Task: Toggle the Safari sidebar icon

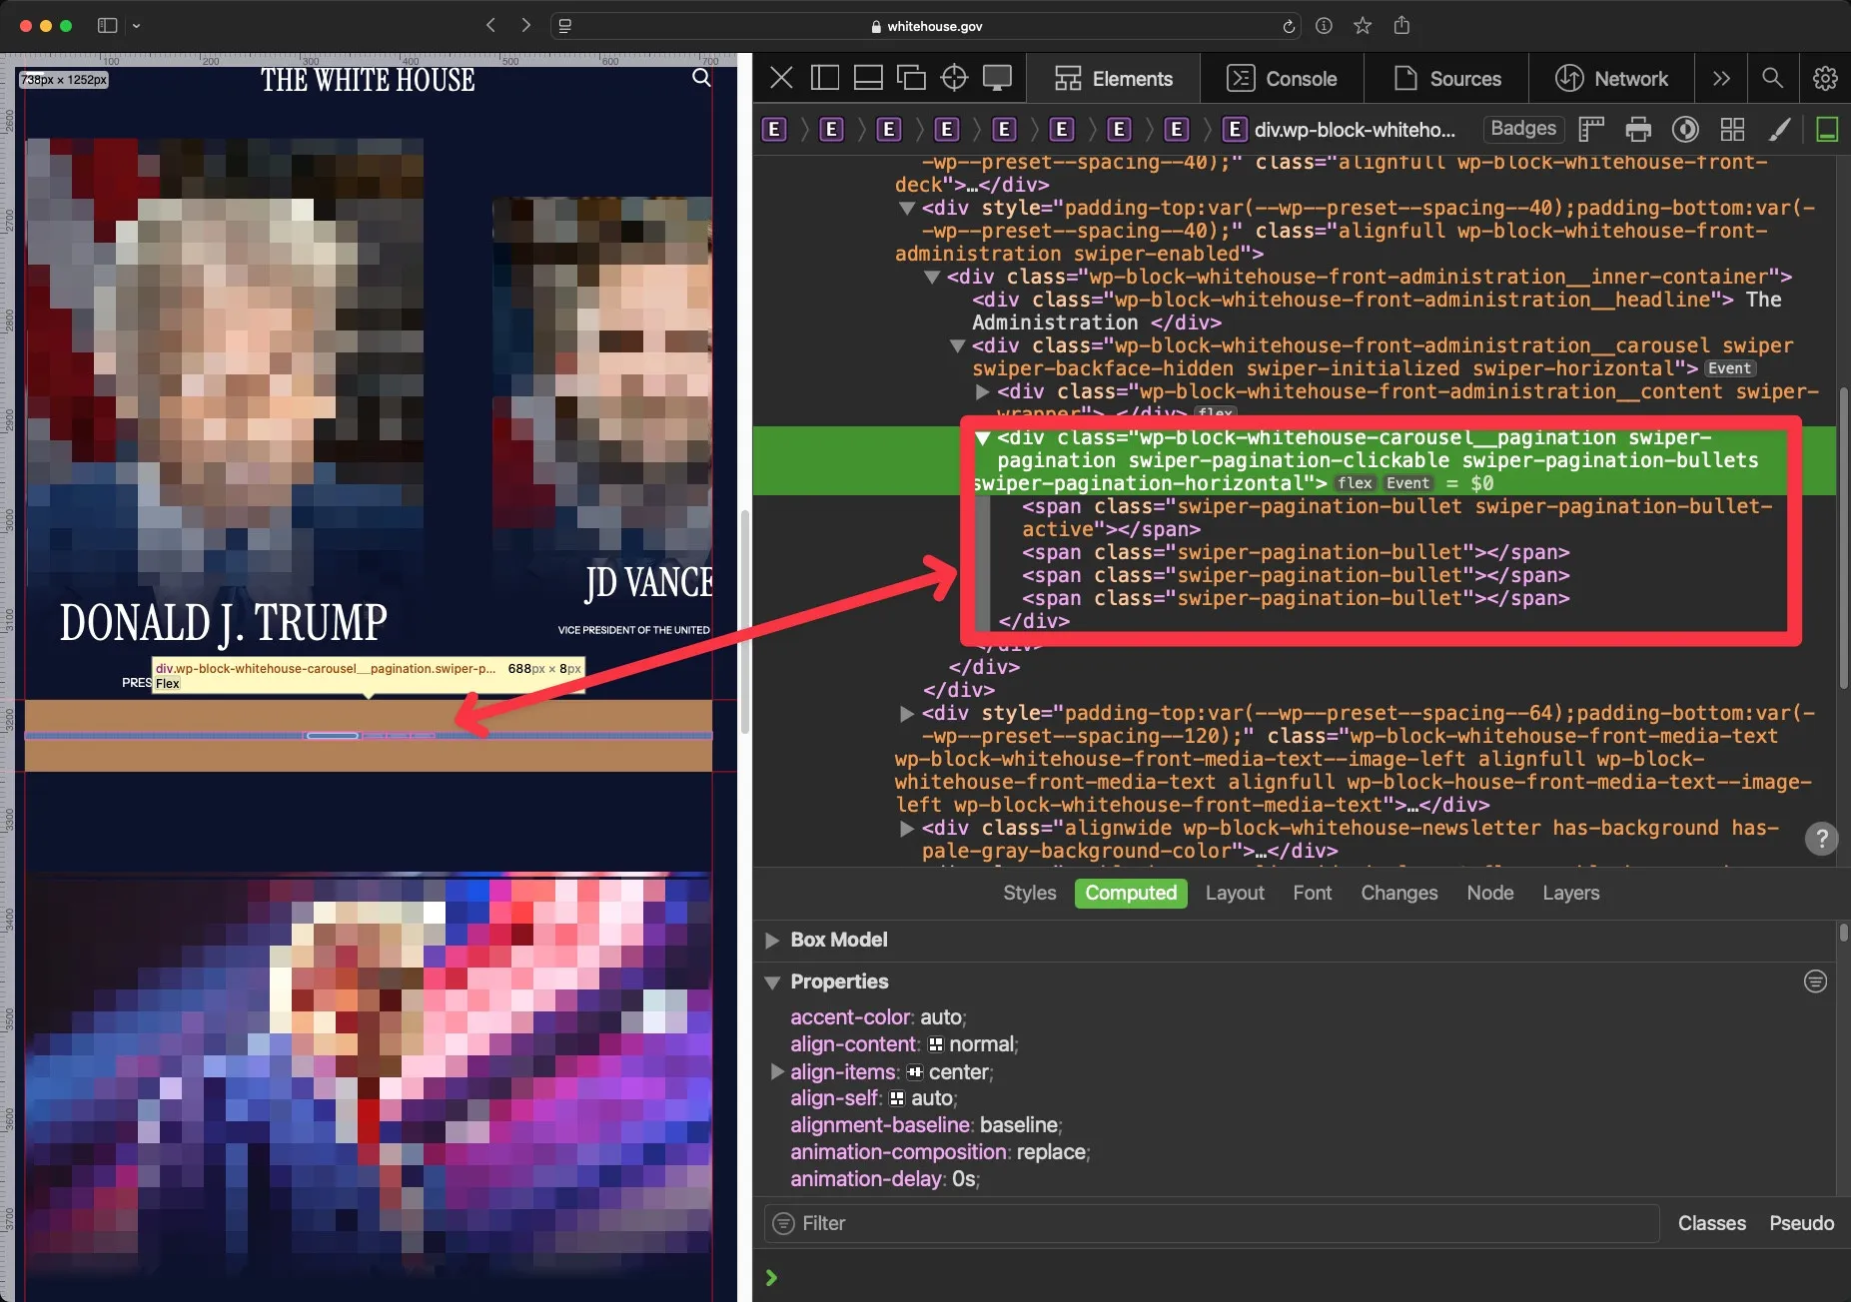Action: (x=107, y=26)
